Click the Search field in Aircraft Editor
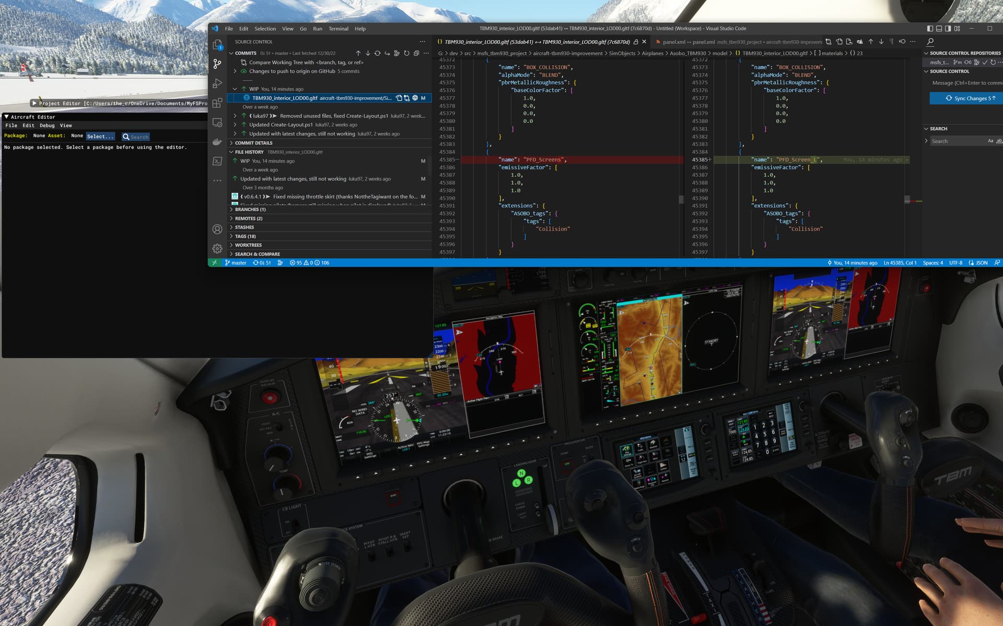 point(136,137)
